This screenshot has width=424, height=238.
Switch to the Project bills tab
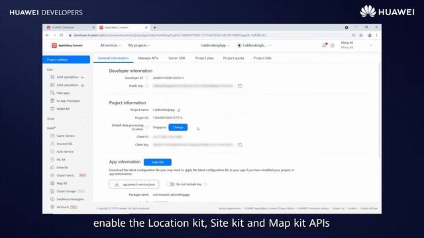pos(262,58)
